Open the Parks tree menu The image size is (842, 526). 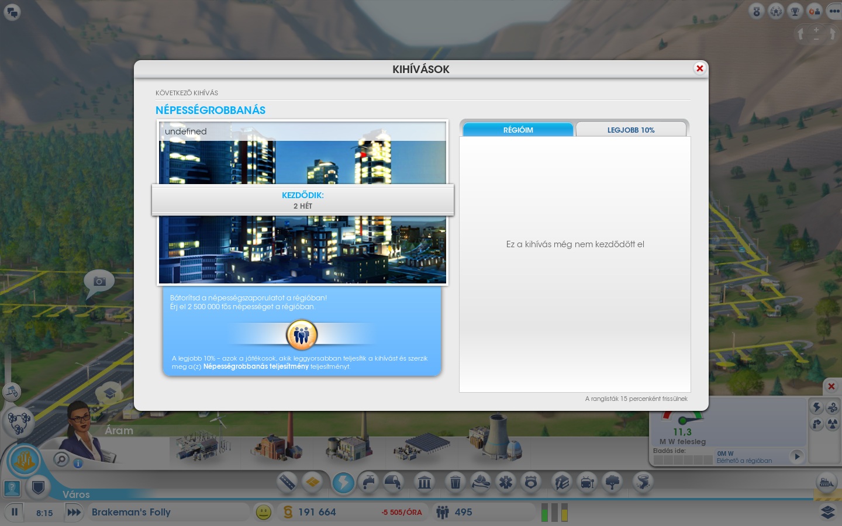point(612,482)
